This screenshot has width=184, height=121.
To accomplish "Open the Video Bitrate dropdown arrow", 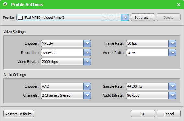I will point(87,62).
